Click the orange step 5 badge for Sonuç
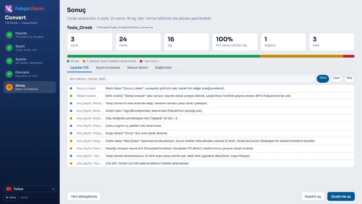Screen dimensions: 362x204 [9, 87]
